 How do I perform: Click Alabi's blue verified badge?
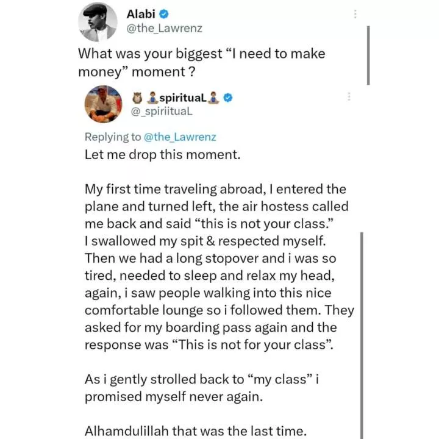(x=164, y=14)
